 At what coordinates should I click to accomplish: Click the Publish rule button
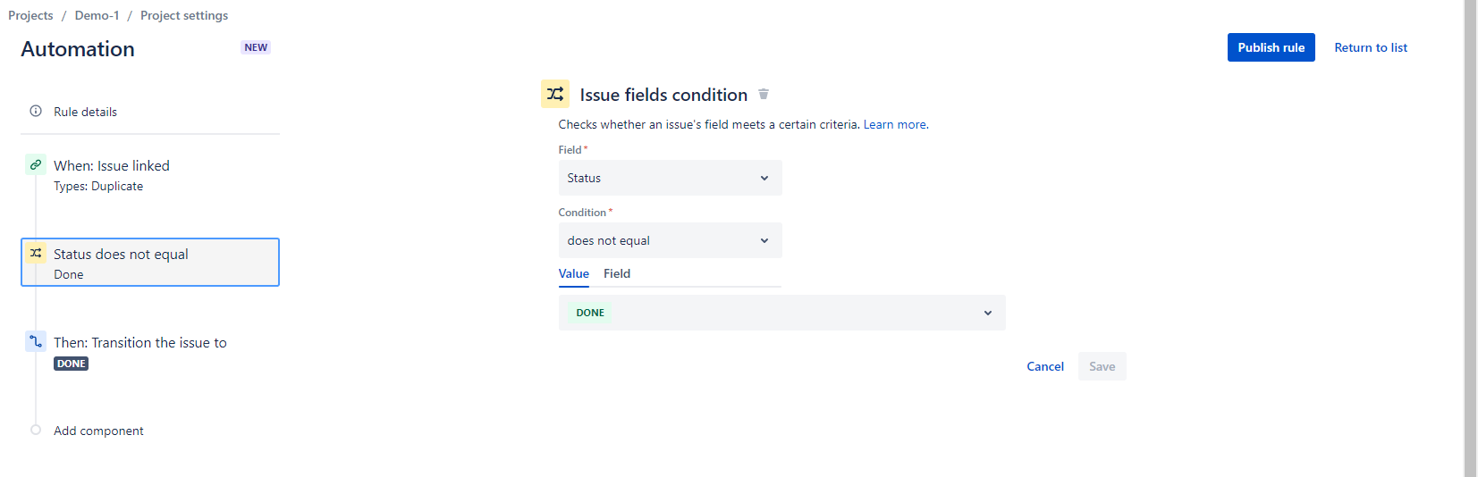click(x=1271, y=47)
